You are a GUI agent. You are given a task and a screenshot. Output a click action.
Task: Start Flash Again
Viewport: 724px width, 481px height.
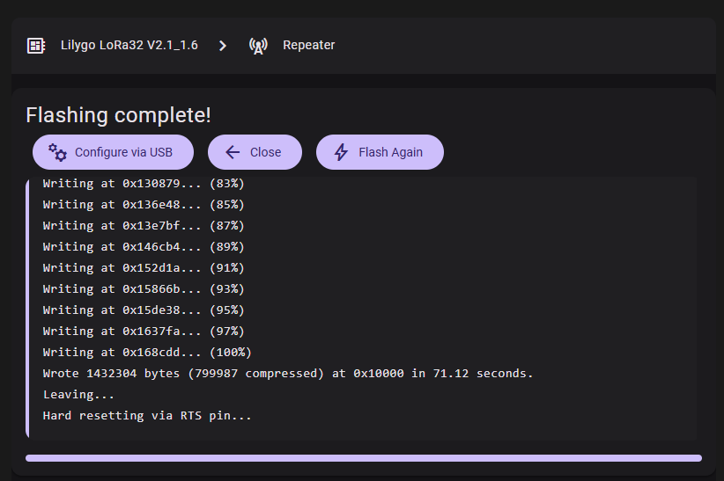[380, 152]
